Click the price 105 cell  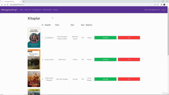[83, 79]
